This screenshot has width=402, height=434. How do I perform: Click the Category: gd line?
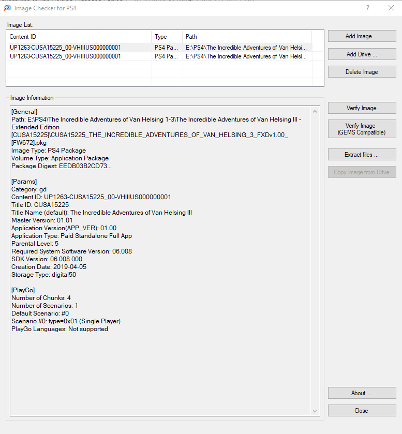[29, 189]
